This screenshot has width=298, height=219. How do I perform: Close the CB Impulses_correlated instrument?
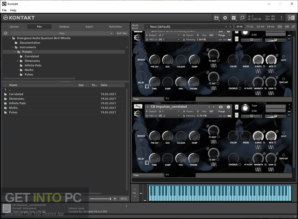point(289,105)
